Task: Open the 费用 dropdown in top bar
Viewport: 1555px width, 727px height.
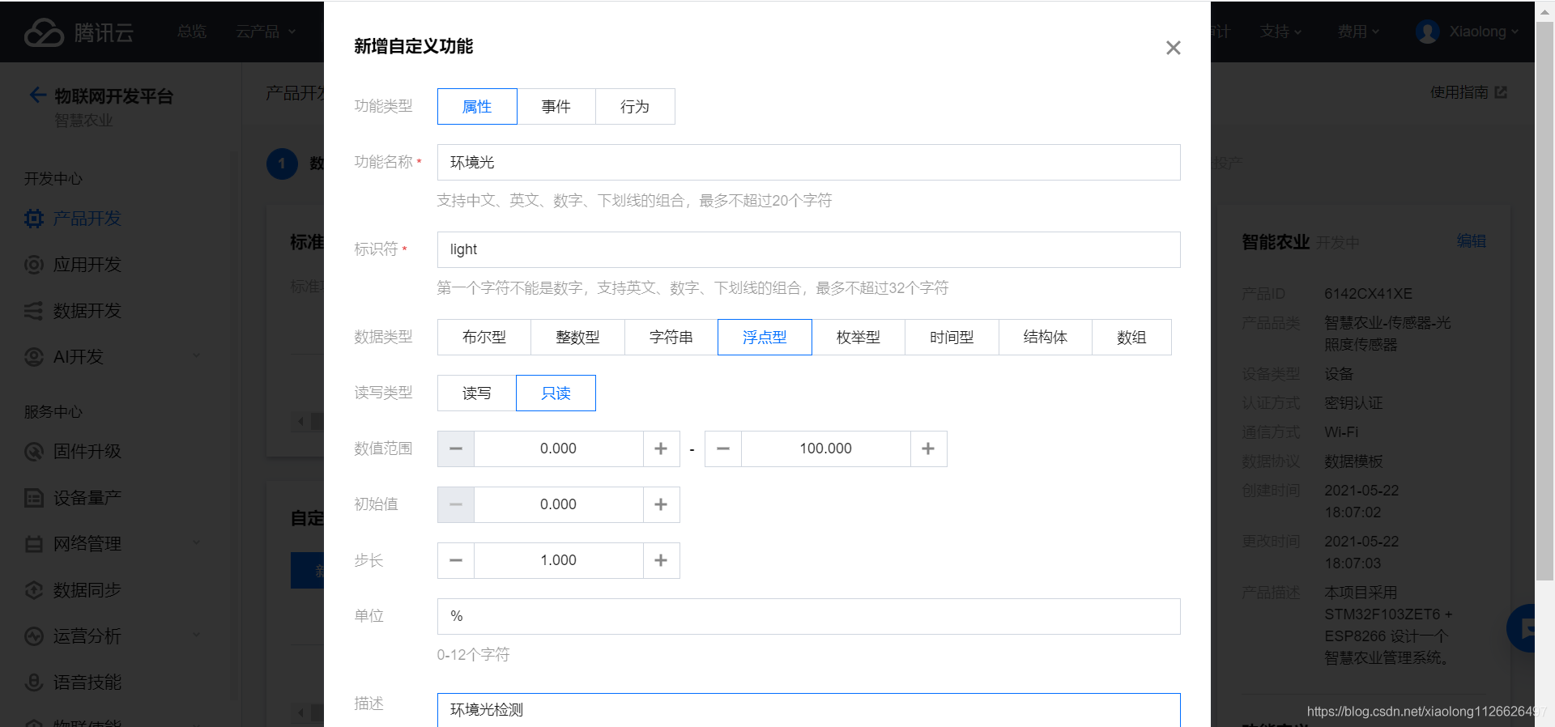Action: (1358, 32)
